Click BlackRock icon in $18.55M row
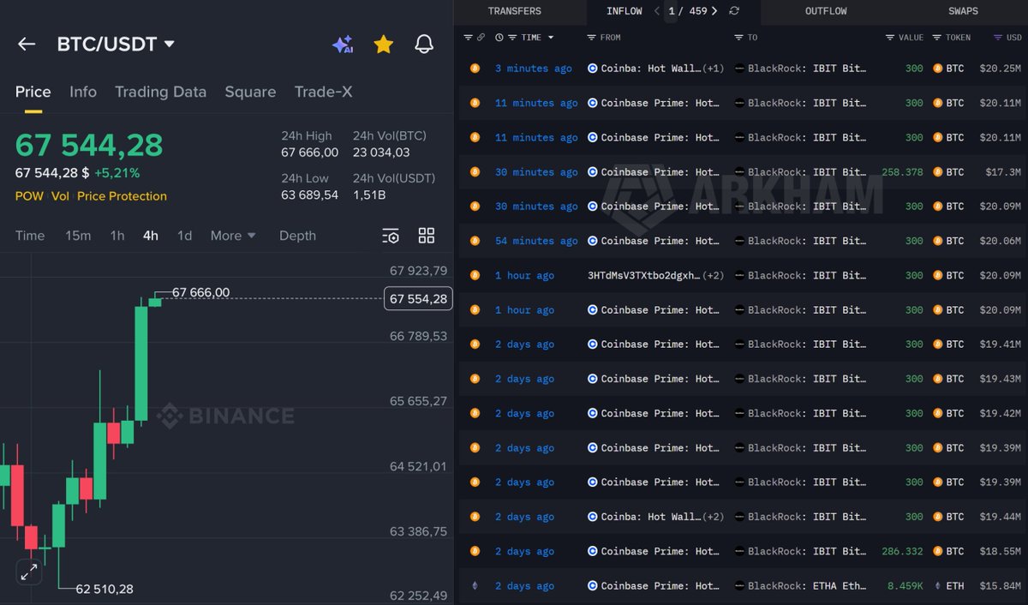 [x=739, y=551]
